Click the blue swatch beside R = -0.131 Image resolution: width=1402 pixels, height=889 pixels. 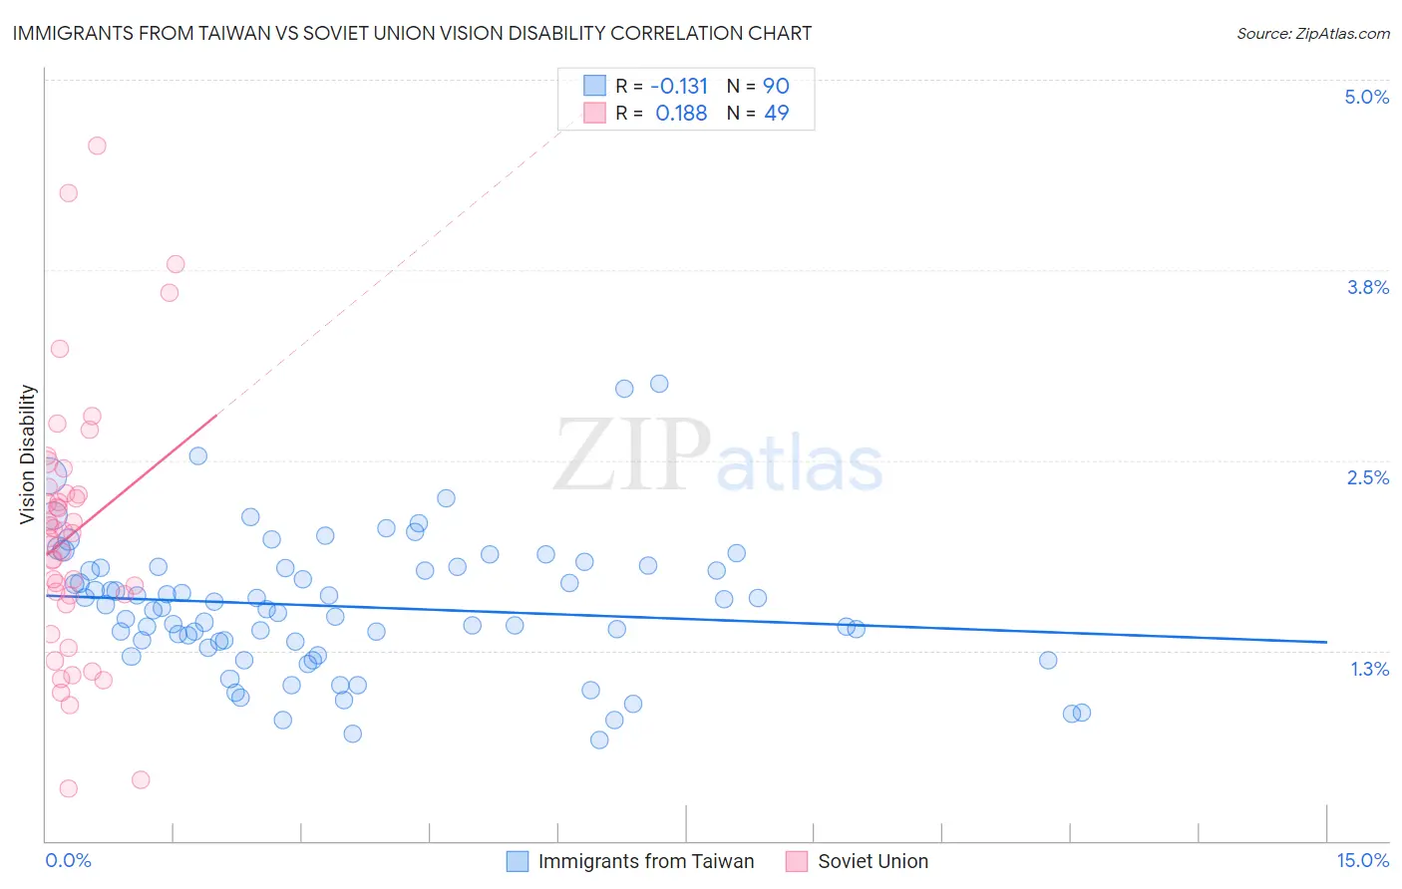595,86
